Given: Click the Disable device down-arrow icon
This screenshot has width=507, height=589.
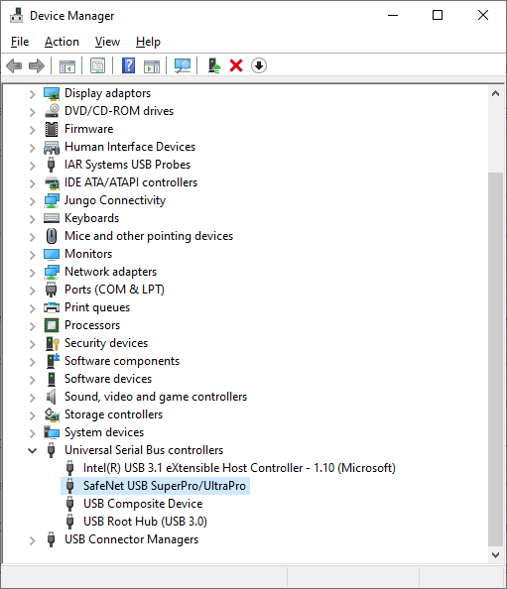Looking at the screenshot, I should coord(259,66).
